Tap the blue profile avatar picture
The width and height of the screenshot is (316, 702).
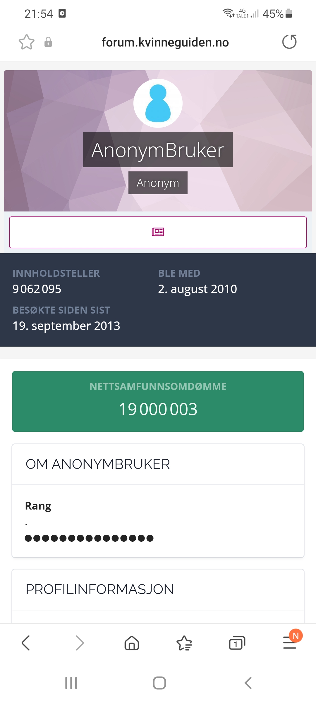tap(158, 103)
